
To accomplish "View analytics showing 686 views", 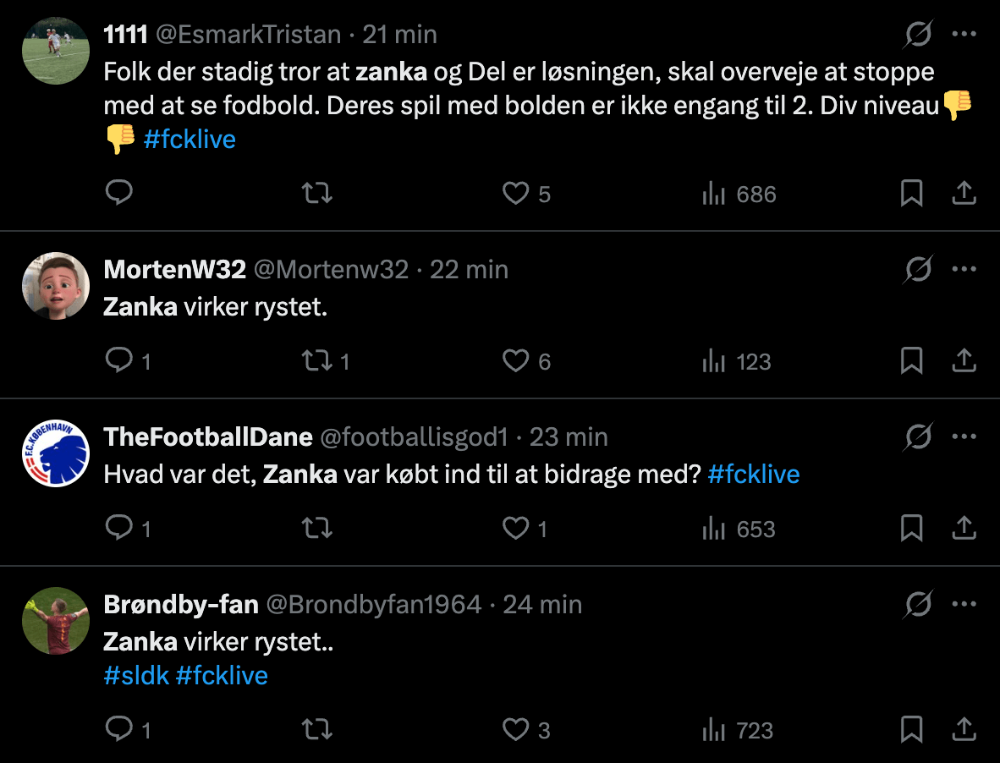I will coord(739,194).
